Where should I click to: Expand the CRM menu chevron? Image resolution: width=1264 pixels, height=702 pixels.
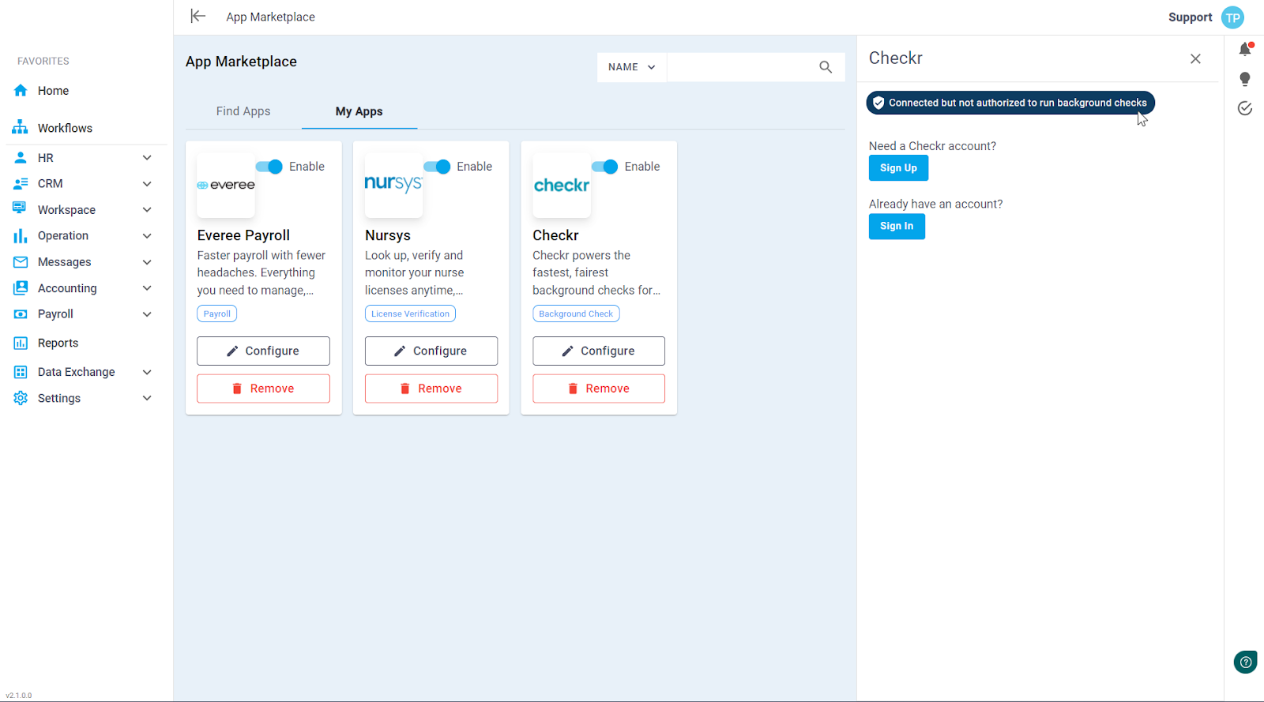pos(147,184)
